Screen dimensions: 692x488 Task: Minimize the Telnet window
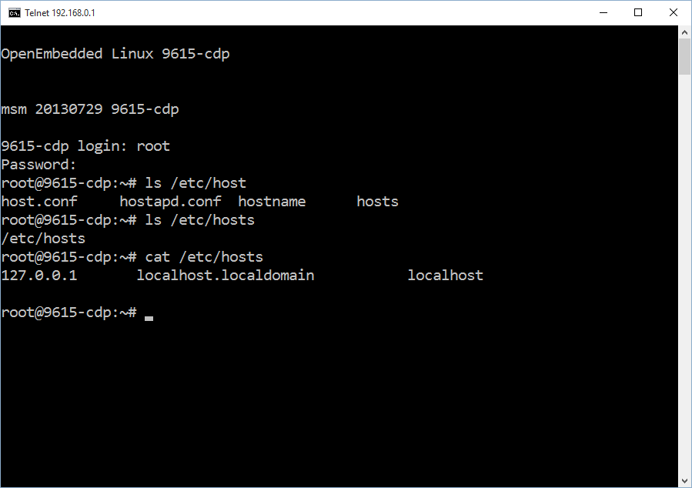[x=603, y=12]
